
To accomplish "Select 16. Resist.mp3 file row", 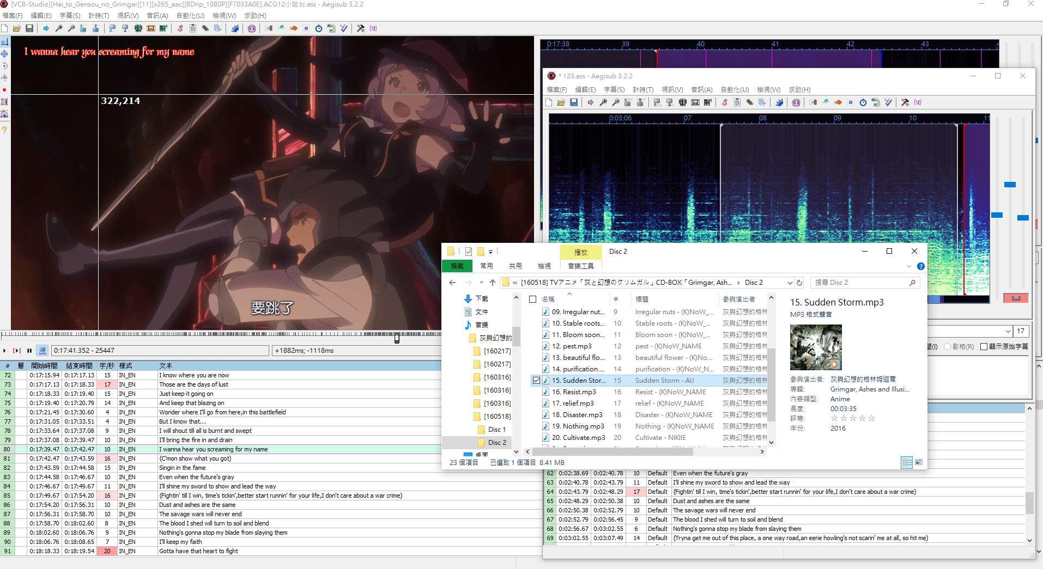I will tap(648, 392).
